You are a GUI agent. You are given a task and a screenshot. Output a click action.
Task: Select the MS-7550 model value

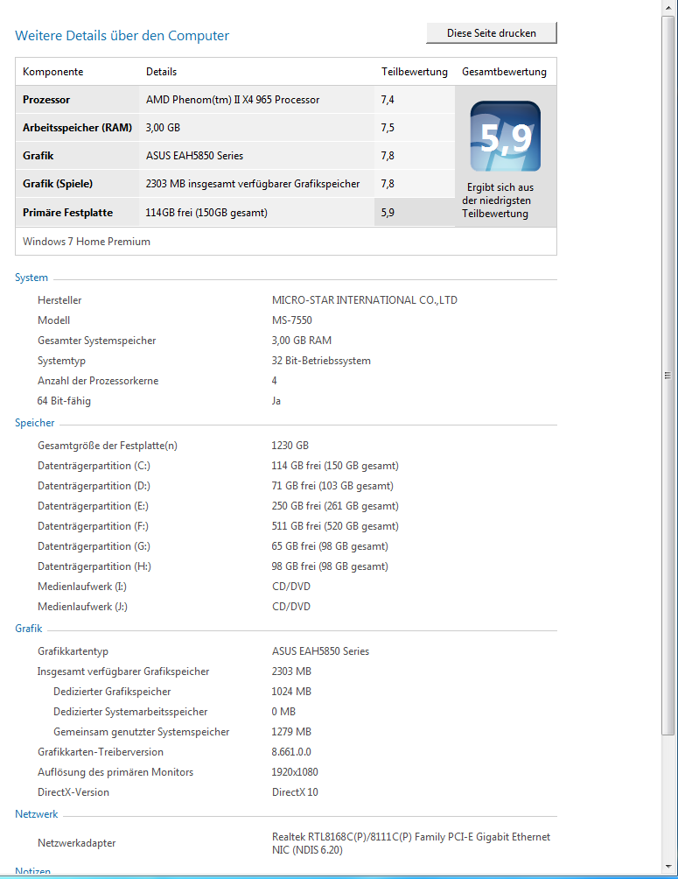[292, 320]
